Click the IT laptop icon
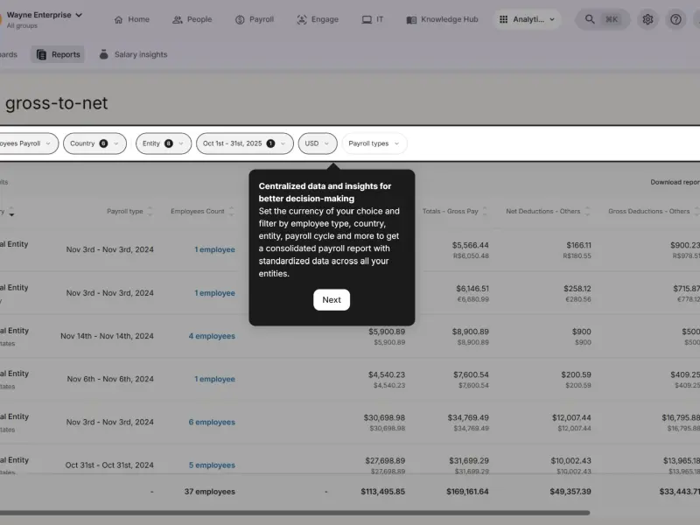Image resolution: width=700 pixels, height=525 pixels. coord(367,19)
